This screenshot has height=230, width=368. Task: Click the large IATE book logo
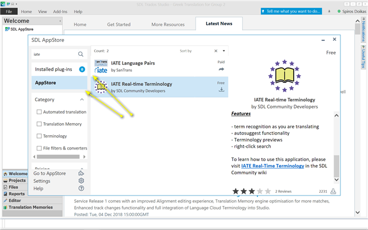[285, 76]
